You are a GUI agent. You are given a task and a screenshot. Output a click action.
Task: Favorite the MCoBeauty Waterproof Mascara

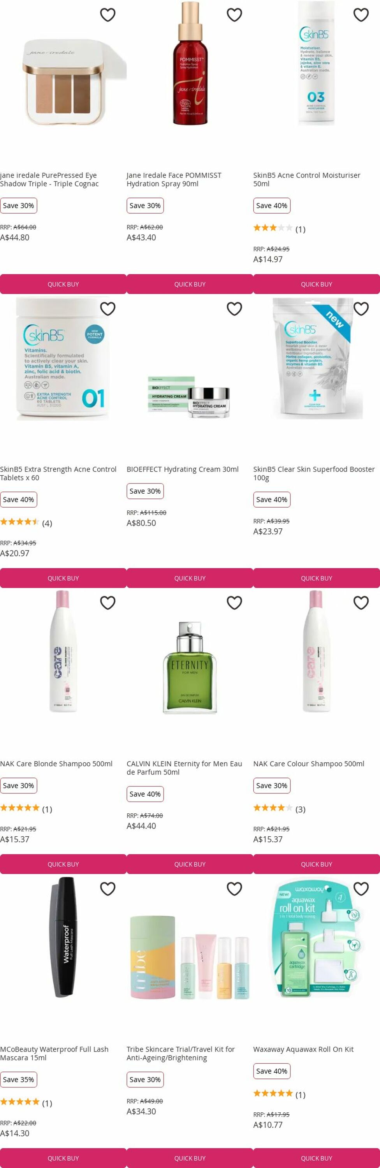coord(107,889)
